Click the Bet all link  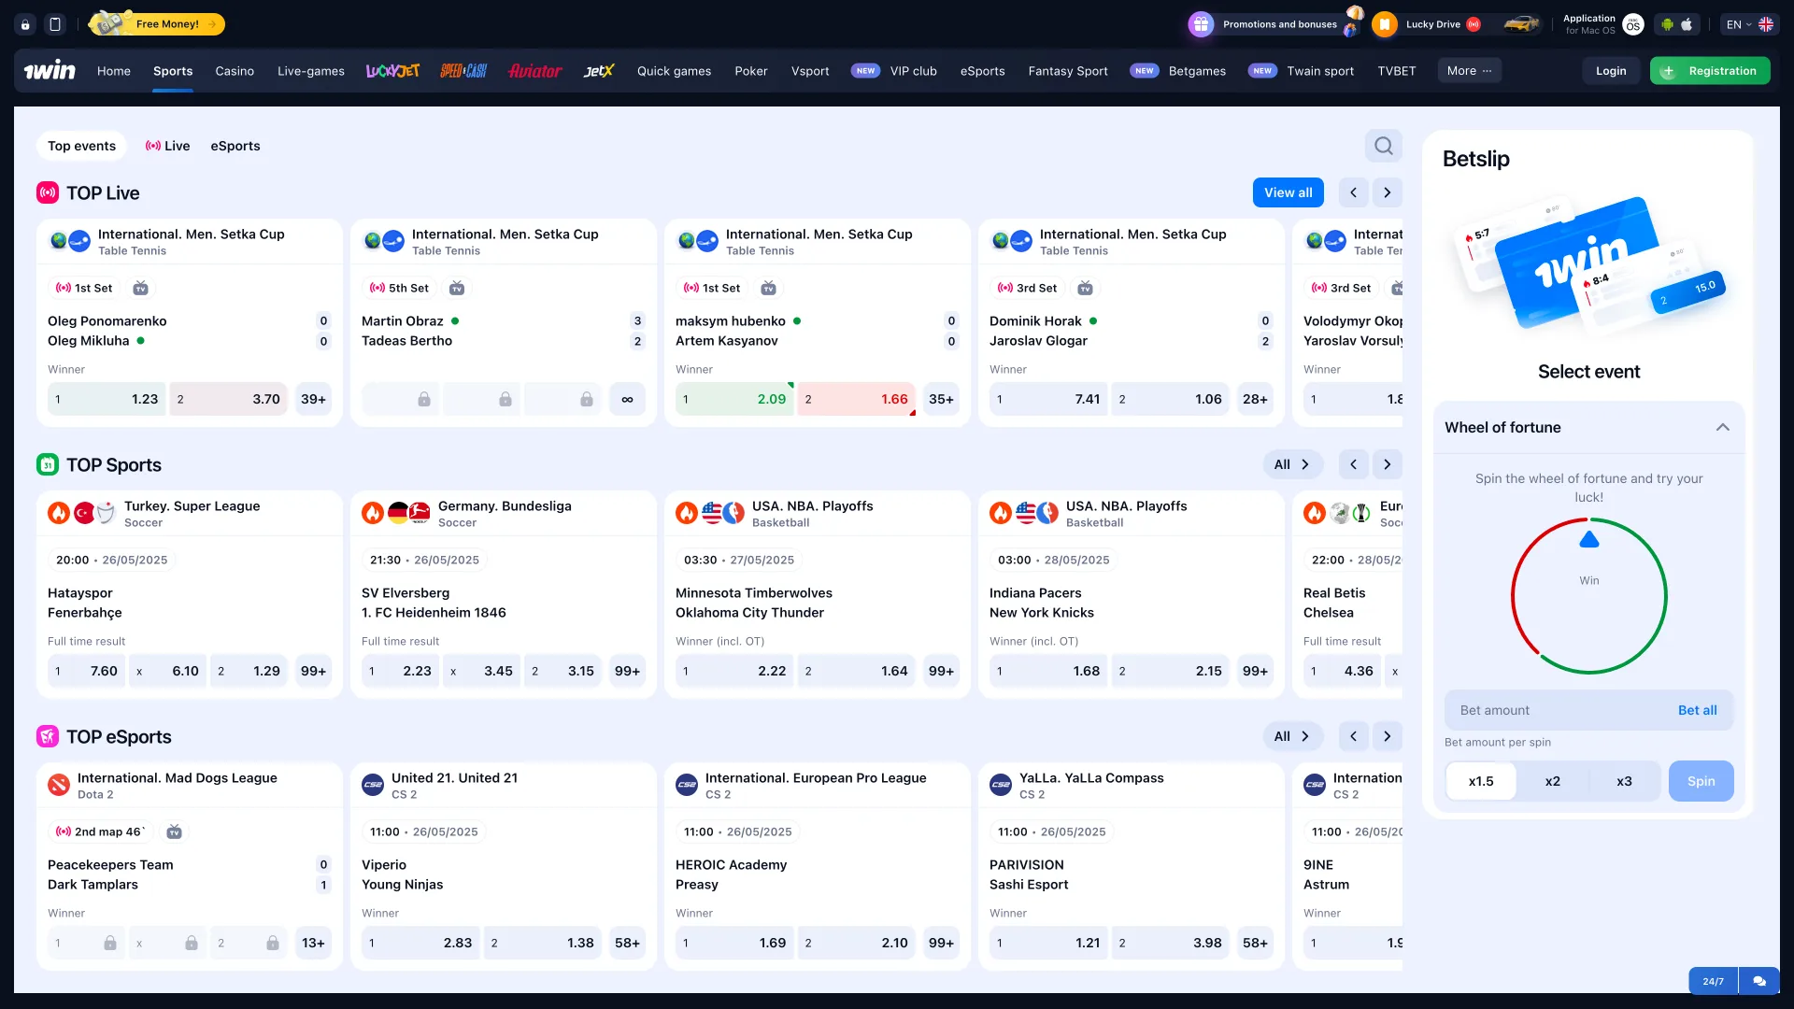pos(1697,710)
